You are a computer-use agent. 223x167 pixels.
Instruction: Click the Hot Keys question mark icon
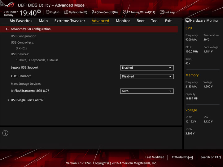point(162,12)
